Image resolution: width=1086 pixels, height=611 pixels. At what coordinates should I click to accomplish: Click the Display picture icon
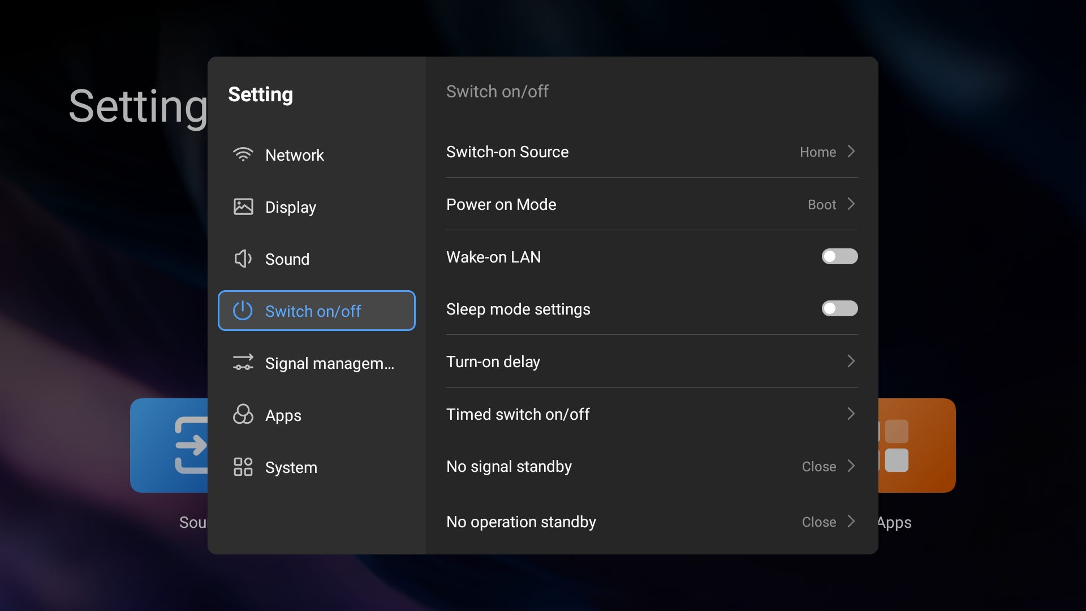(243, 206)
